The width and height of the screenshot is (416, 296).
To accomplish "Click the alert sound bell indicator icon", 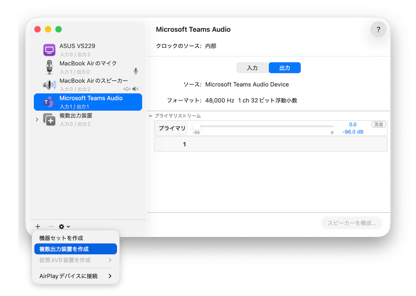I will (127, 89).
